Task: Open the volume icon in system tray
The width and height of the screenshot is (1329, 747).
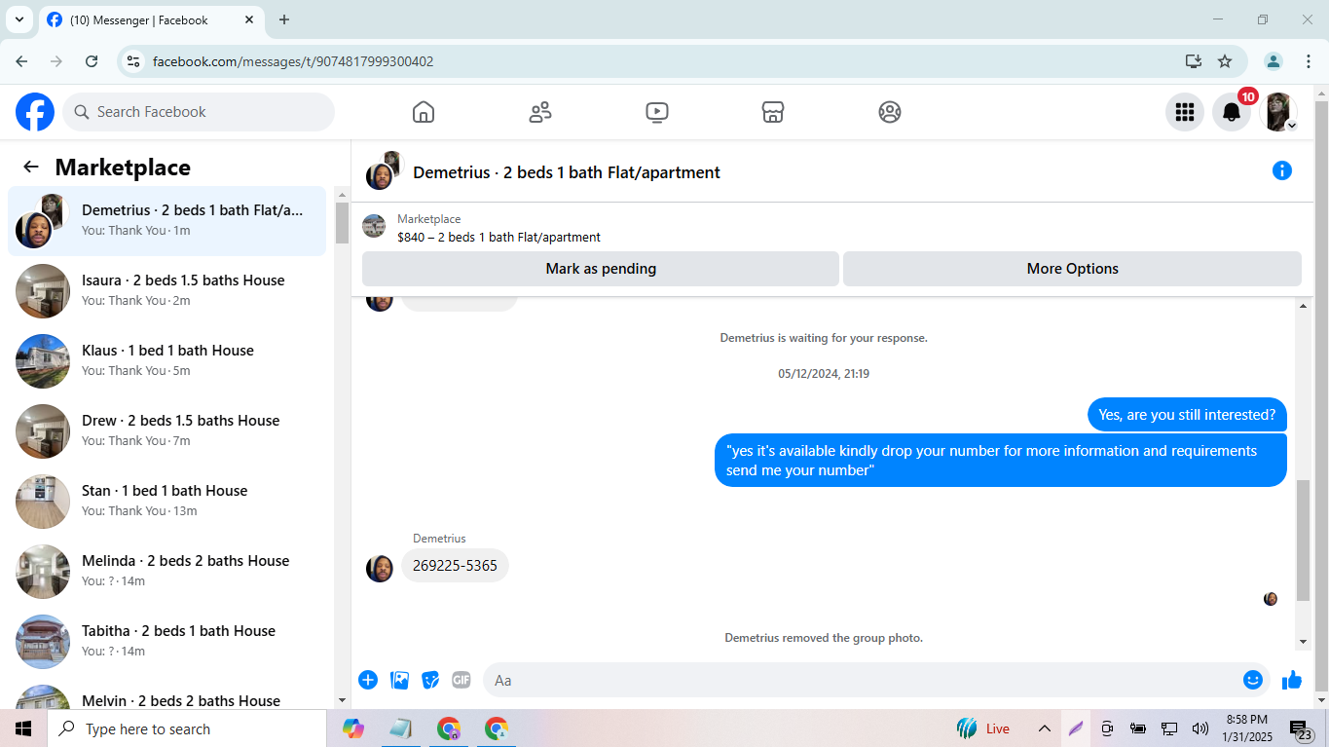Action: pyautogui.click(x=1200, y=728)
